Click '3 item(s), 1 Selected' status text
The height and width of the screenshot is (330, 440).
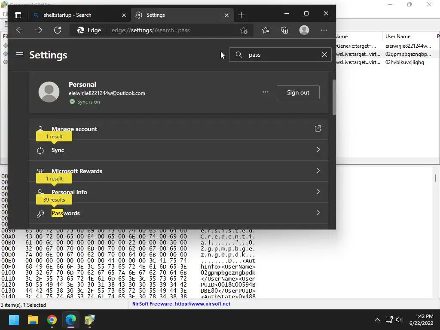click(x=23, y=305)
